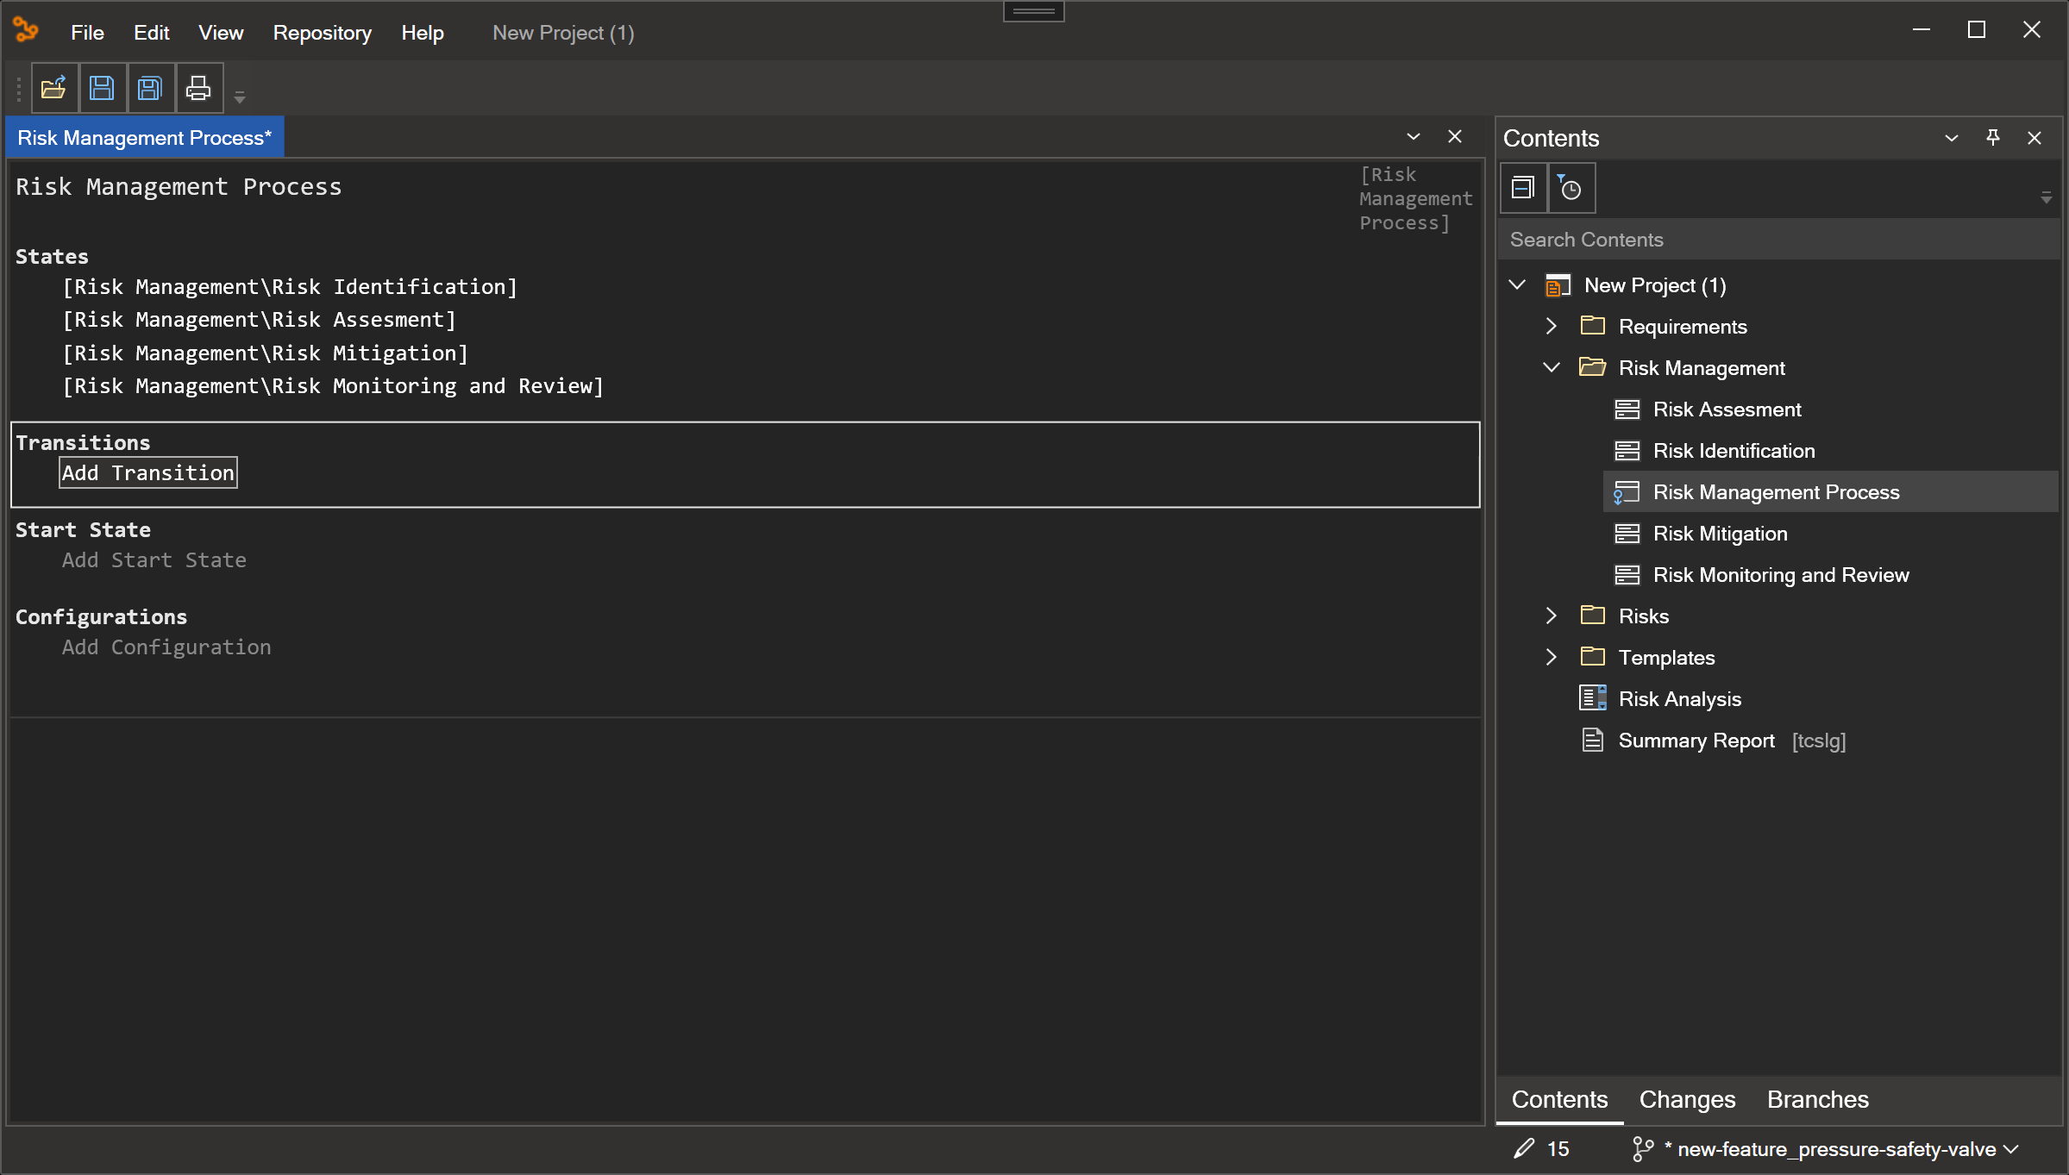Click the Open document icon
Image resolution: width=2069 pixels, height=1175 pixels.
tap(53, 88)
